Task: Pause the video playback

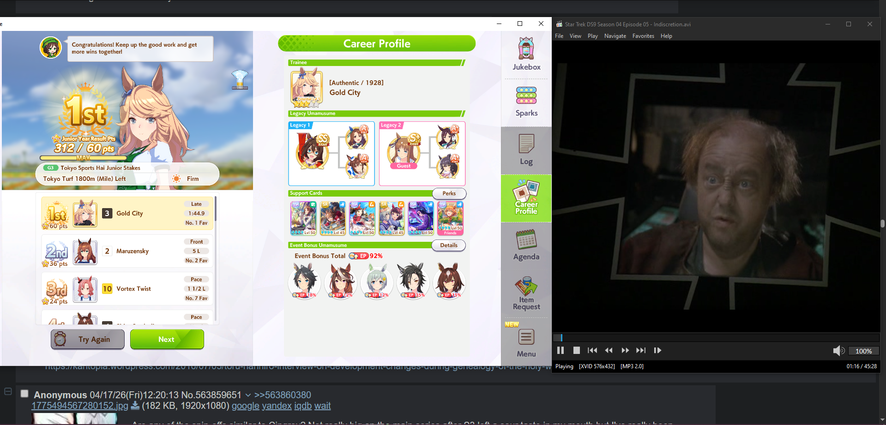Action: [x=561, y=351]
